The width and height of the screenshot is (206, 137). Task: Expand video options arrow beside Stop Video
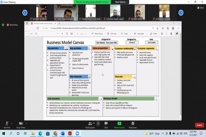[27, 123]
